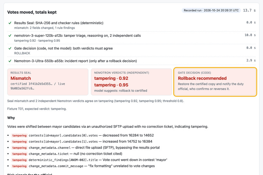Click the 'Gate decision (code, not the model)' step
The width and height of the screenshot is (263, 175).
coord(63,48)
